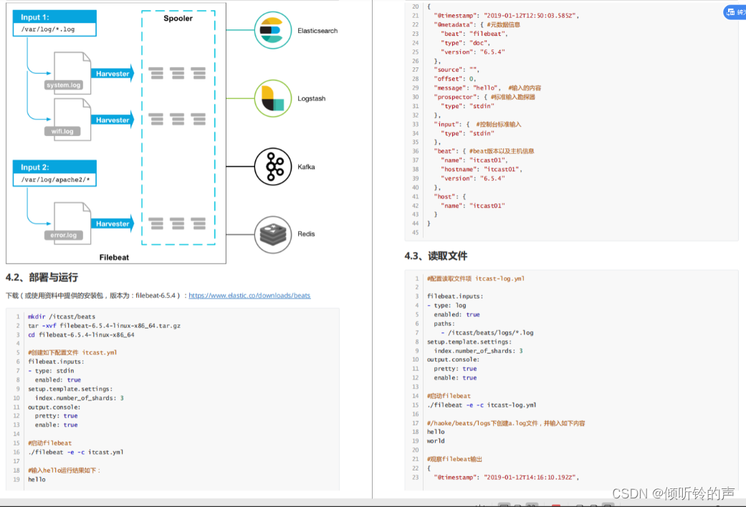
Task: Click the Input 1 header box
Action: click(54, 17)
